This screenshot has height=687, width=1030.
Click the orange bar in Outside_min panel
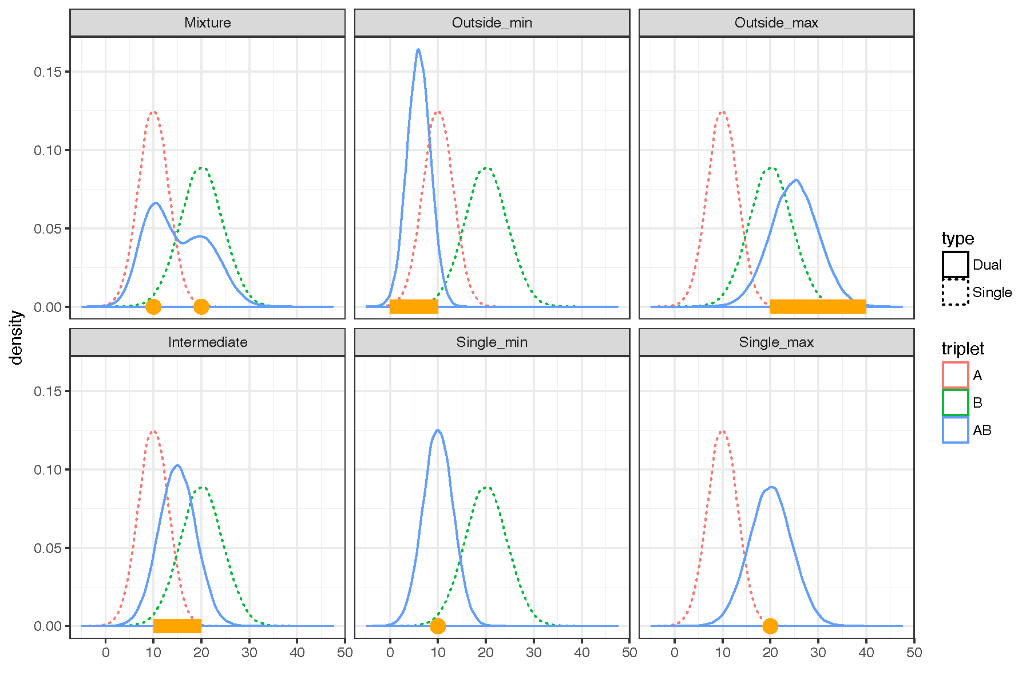tap(414, 306)
